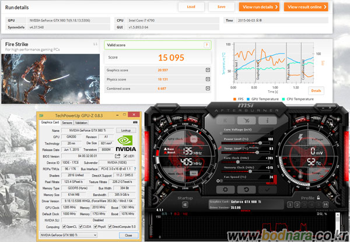Open Afterburner settings gear button
Viewport: 350px width, 242px height.
tap(225, 190)
